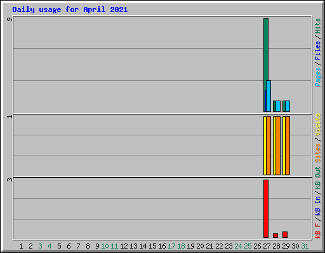Click day label 12 on the x-axis
The image size is (325, 253).
coord(124,246)
